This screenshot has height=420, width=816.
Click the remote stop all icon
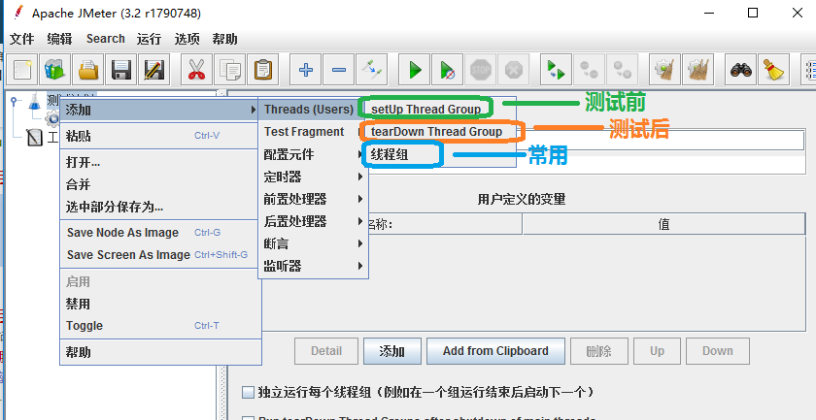coord(589,69)
